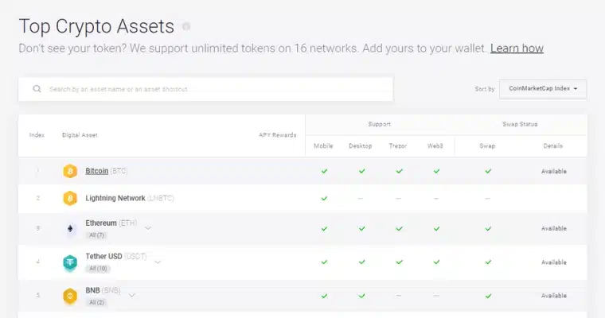Image resolution: width=605 pixels, height=318 pixels.
Task: Click Lightning Network's Mobile support checkmark
Action: coord(324,199)
